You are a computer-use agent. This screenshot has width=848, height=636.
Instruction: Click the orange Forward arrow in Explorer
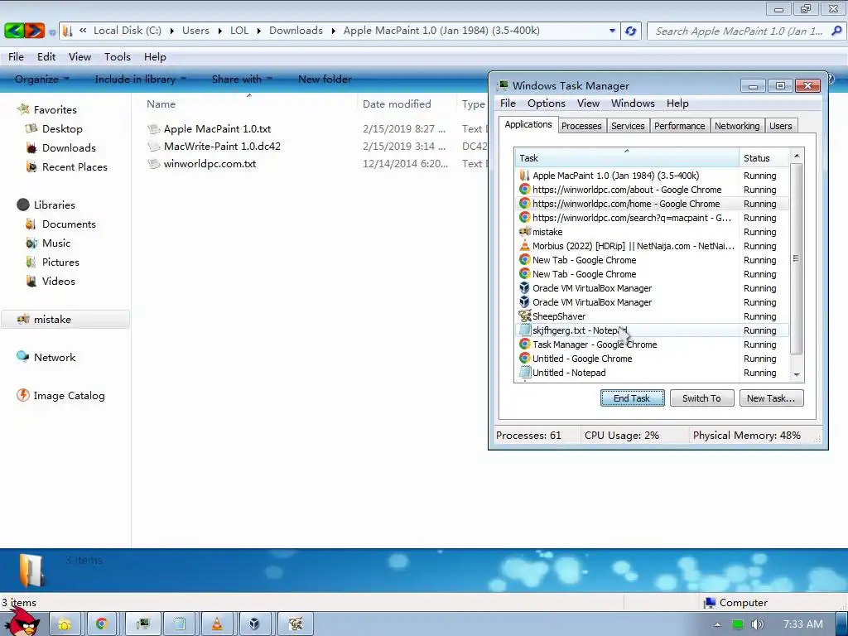34,31
